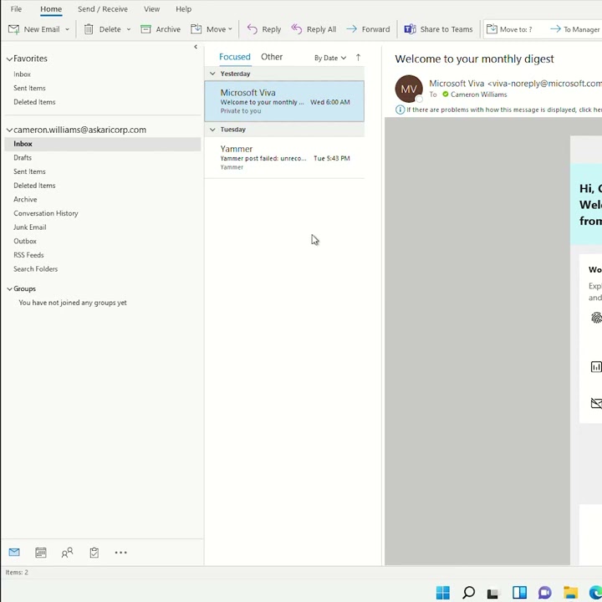Image resolution: width=602 pixels, height=602 pixels.
Task: Reply to the Microsoft Viva email
Action: tap(264, 29)
